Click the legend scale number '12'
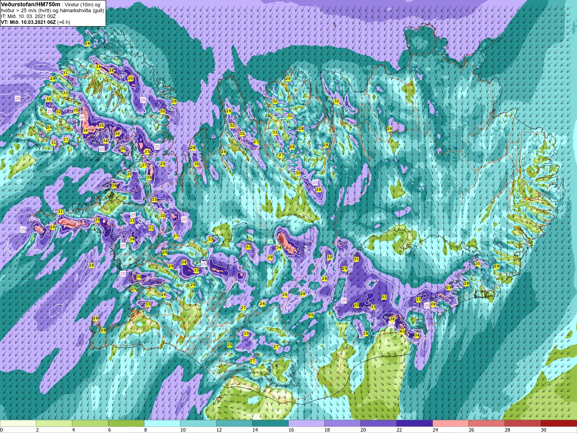The width and height of the screenshot is (577, 433). coord(219,430)
